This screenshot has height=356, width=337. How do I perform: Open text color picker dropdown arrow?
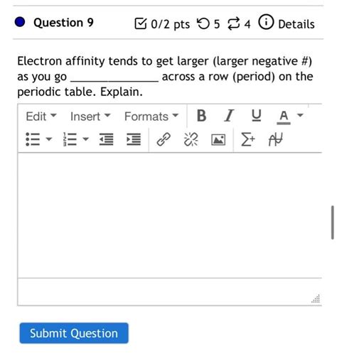[300, 115]
